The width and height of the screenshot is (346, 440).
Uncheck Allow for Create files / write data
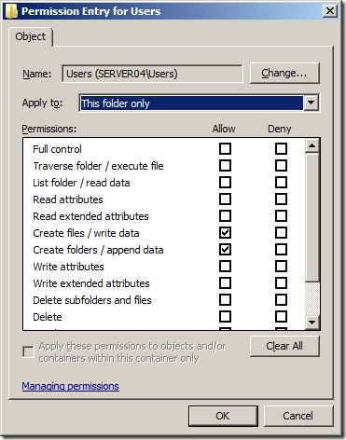click(225, 233)
